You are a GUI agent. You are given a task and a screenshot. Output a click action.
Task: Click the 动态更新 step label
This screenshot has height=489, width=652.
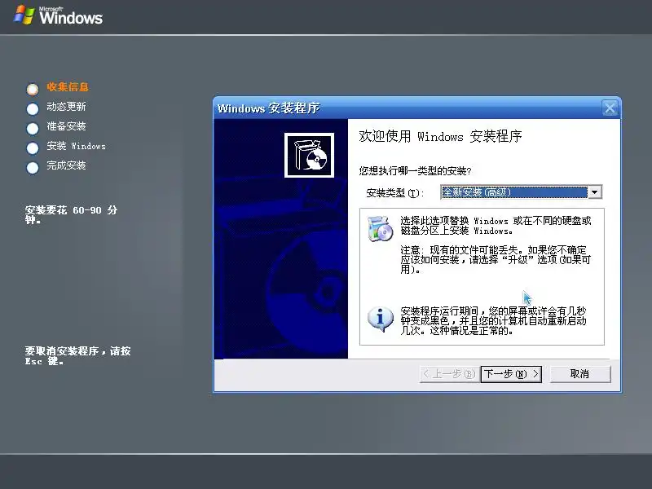pyautogui.click(x=66, y=107)
